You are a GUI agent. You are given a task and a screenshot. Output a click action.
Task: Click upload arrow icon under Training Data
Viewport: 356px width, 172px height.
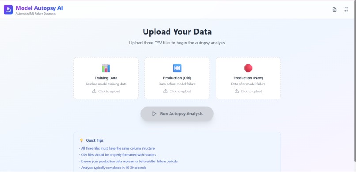coord(94,91)
